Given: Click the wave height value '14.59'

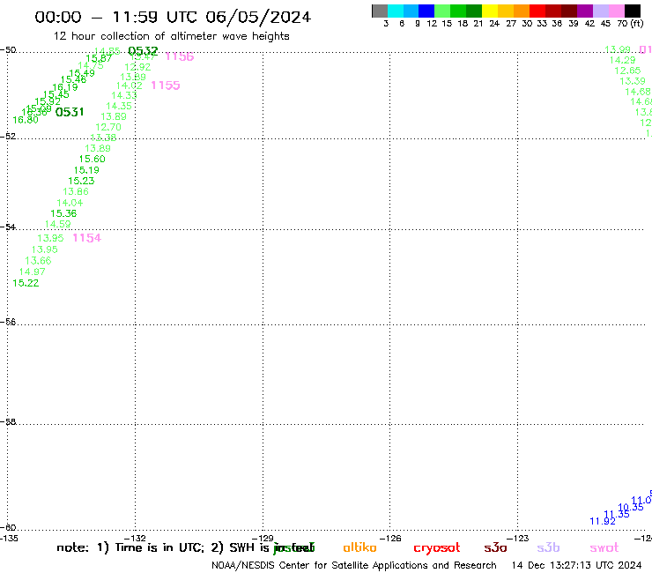Looking at the screenshot, I should [58, 224].
